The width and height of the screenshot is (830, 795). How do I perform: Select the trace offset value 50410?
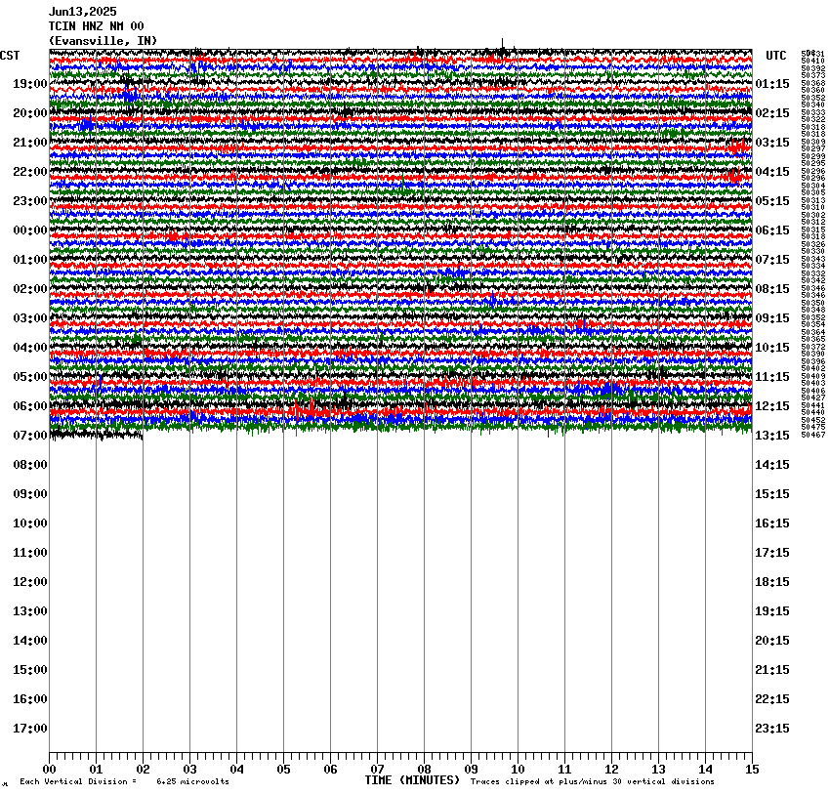pos(813,62)
